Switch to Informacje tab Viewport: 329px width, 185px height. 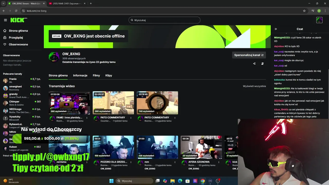[x=80, y=75]
